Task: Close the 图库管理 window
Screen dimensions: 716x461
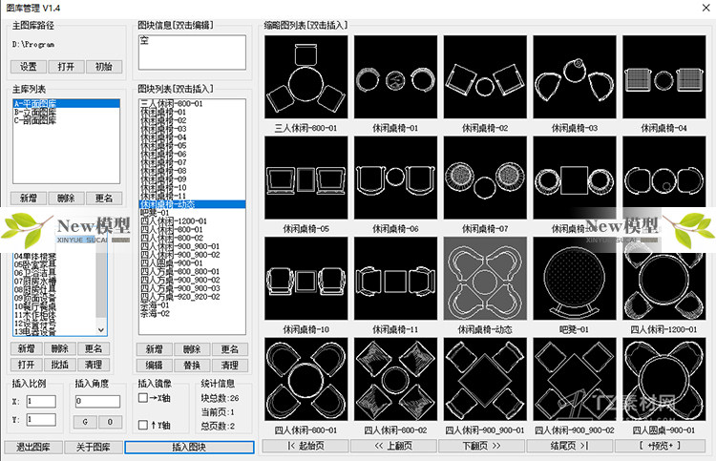Action: point(705,8)
